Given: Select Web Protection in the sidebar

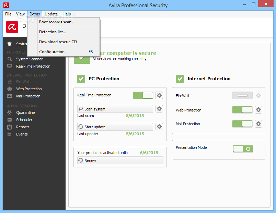Looking at the screenshot, I should (x=29, y=89).
